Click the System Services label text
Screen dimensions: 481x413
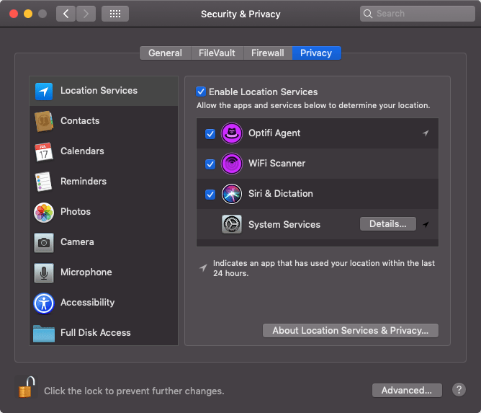click(284, 224)
